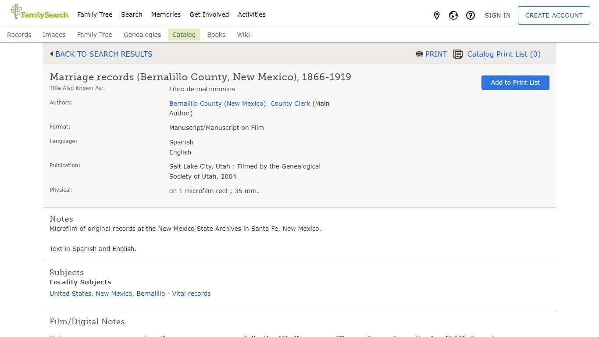Open Catalog Print List (0)

(504, 54)
